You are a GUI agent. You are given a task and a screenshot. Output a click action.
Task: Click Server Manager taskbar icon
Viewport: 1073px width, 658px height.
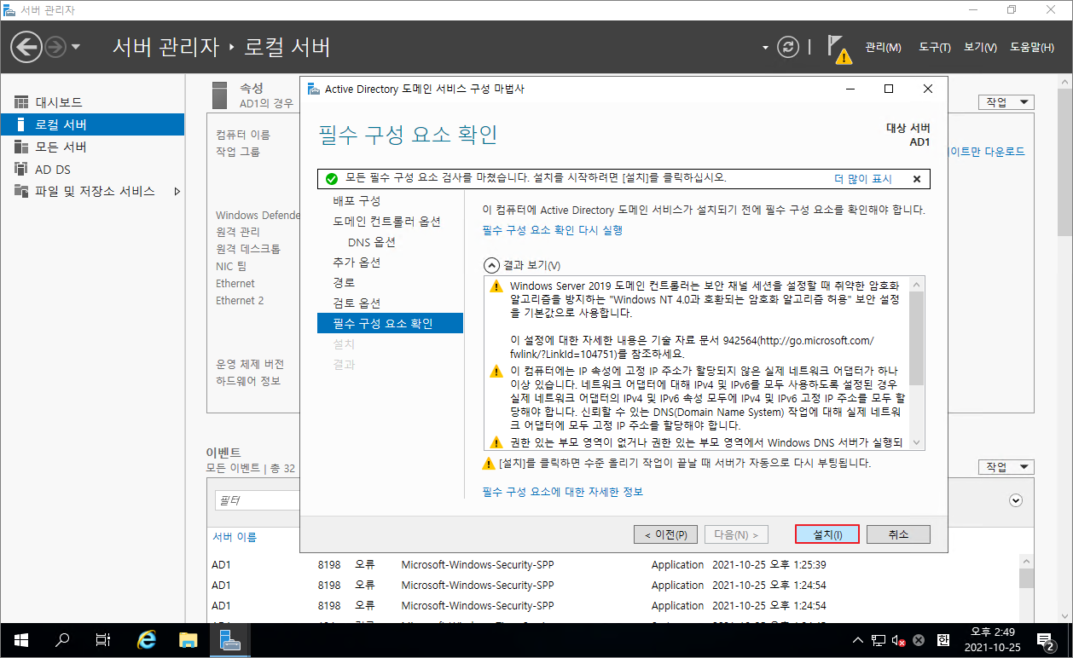tap(229, 639)
